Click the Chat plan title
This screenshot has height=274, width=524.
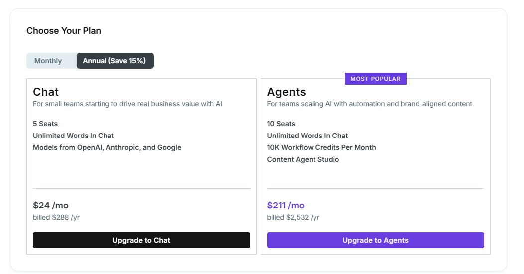click(46, 92)
